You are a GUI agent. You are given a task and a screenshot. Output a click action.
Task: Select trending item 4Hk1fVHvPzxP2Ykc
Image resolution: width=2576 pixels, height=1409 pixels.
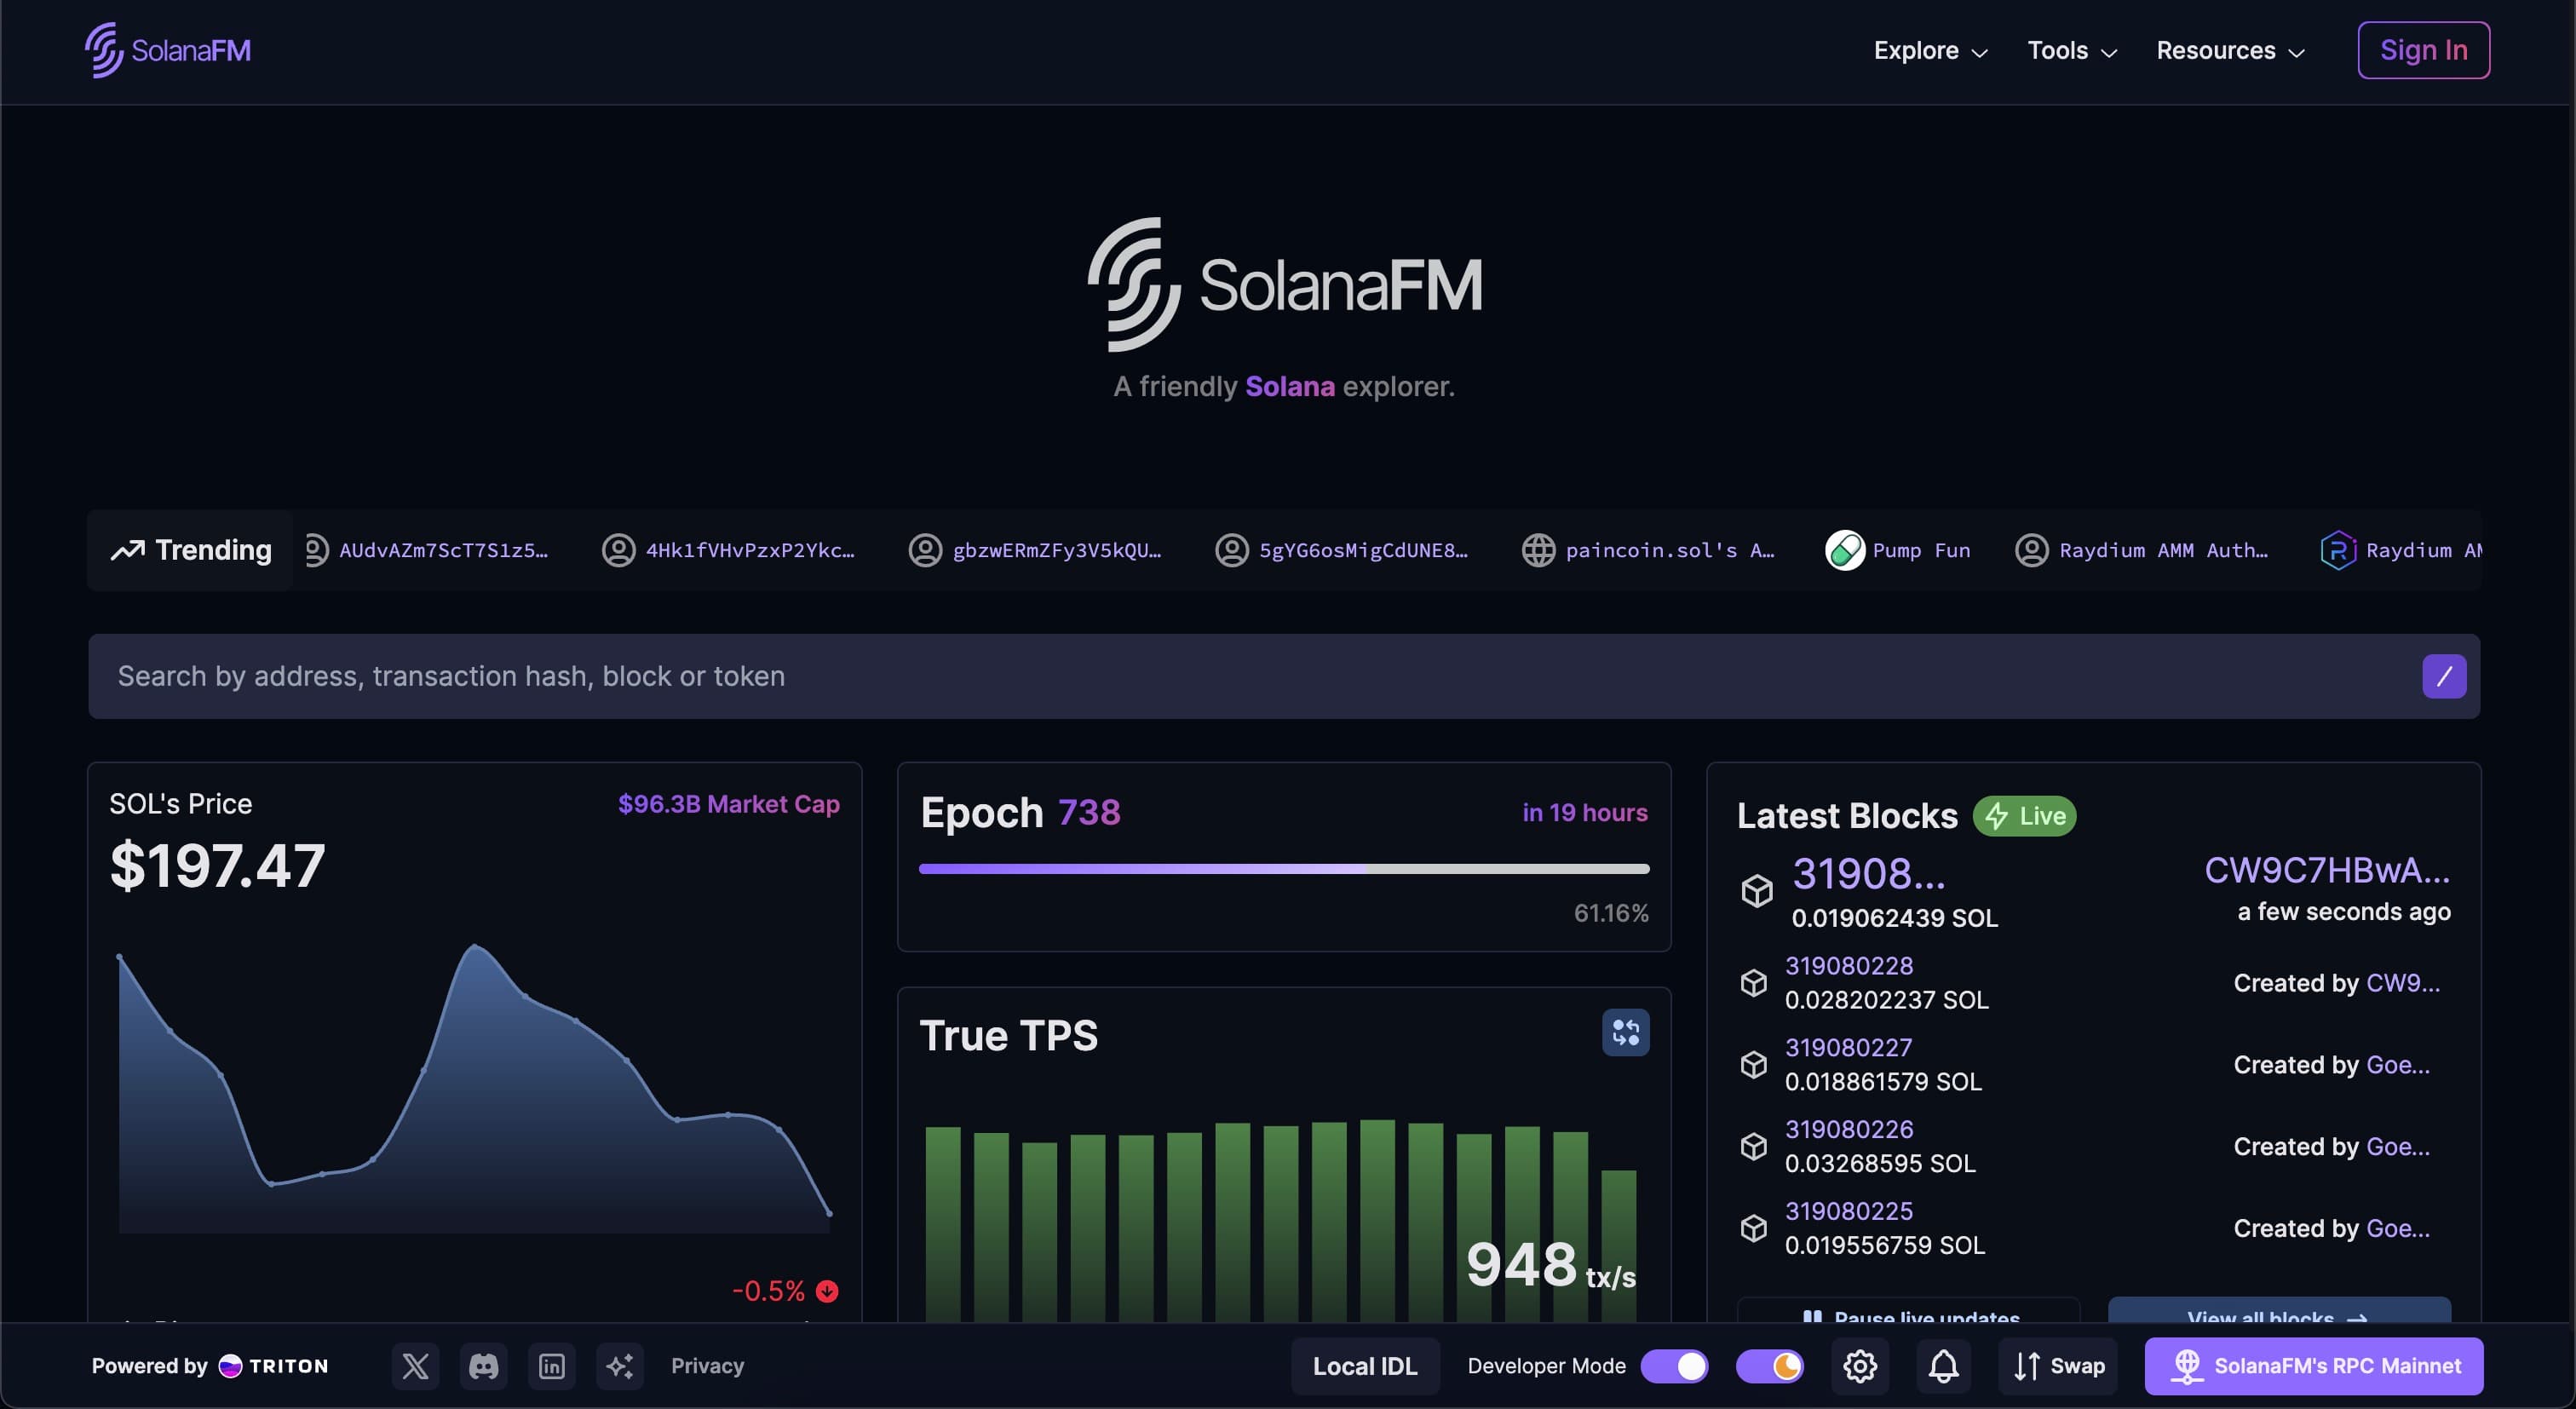729,550
